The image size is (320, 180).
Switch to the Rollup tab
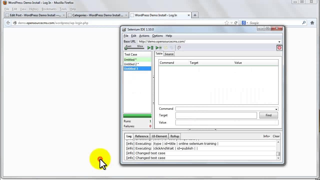pos(175,136)
